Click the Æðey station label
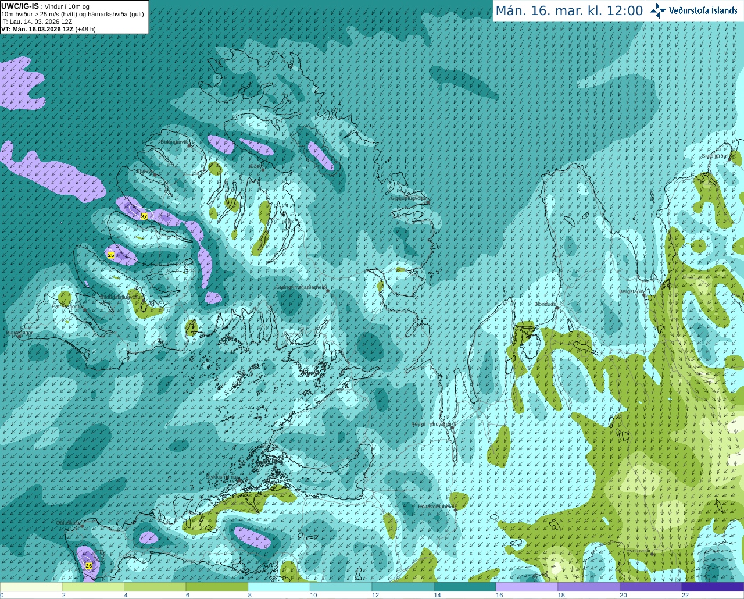 pos(255,166)
